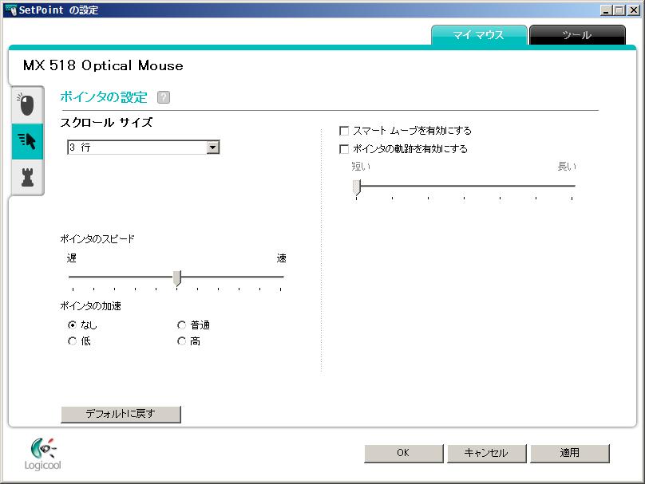Open the game settings chess rook icon

27,177
